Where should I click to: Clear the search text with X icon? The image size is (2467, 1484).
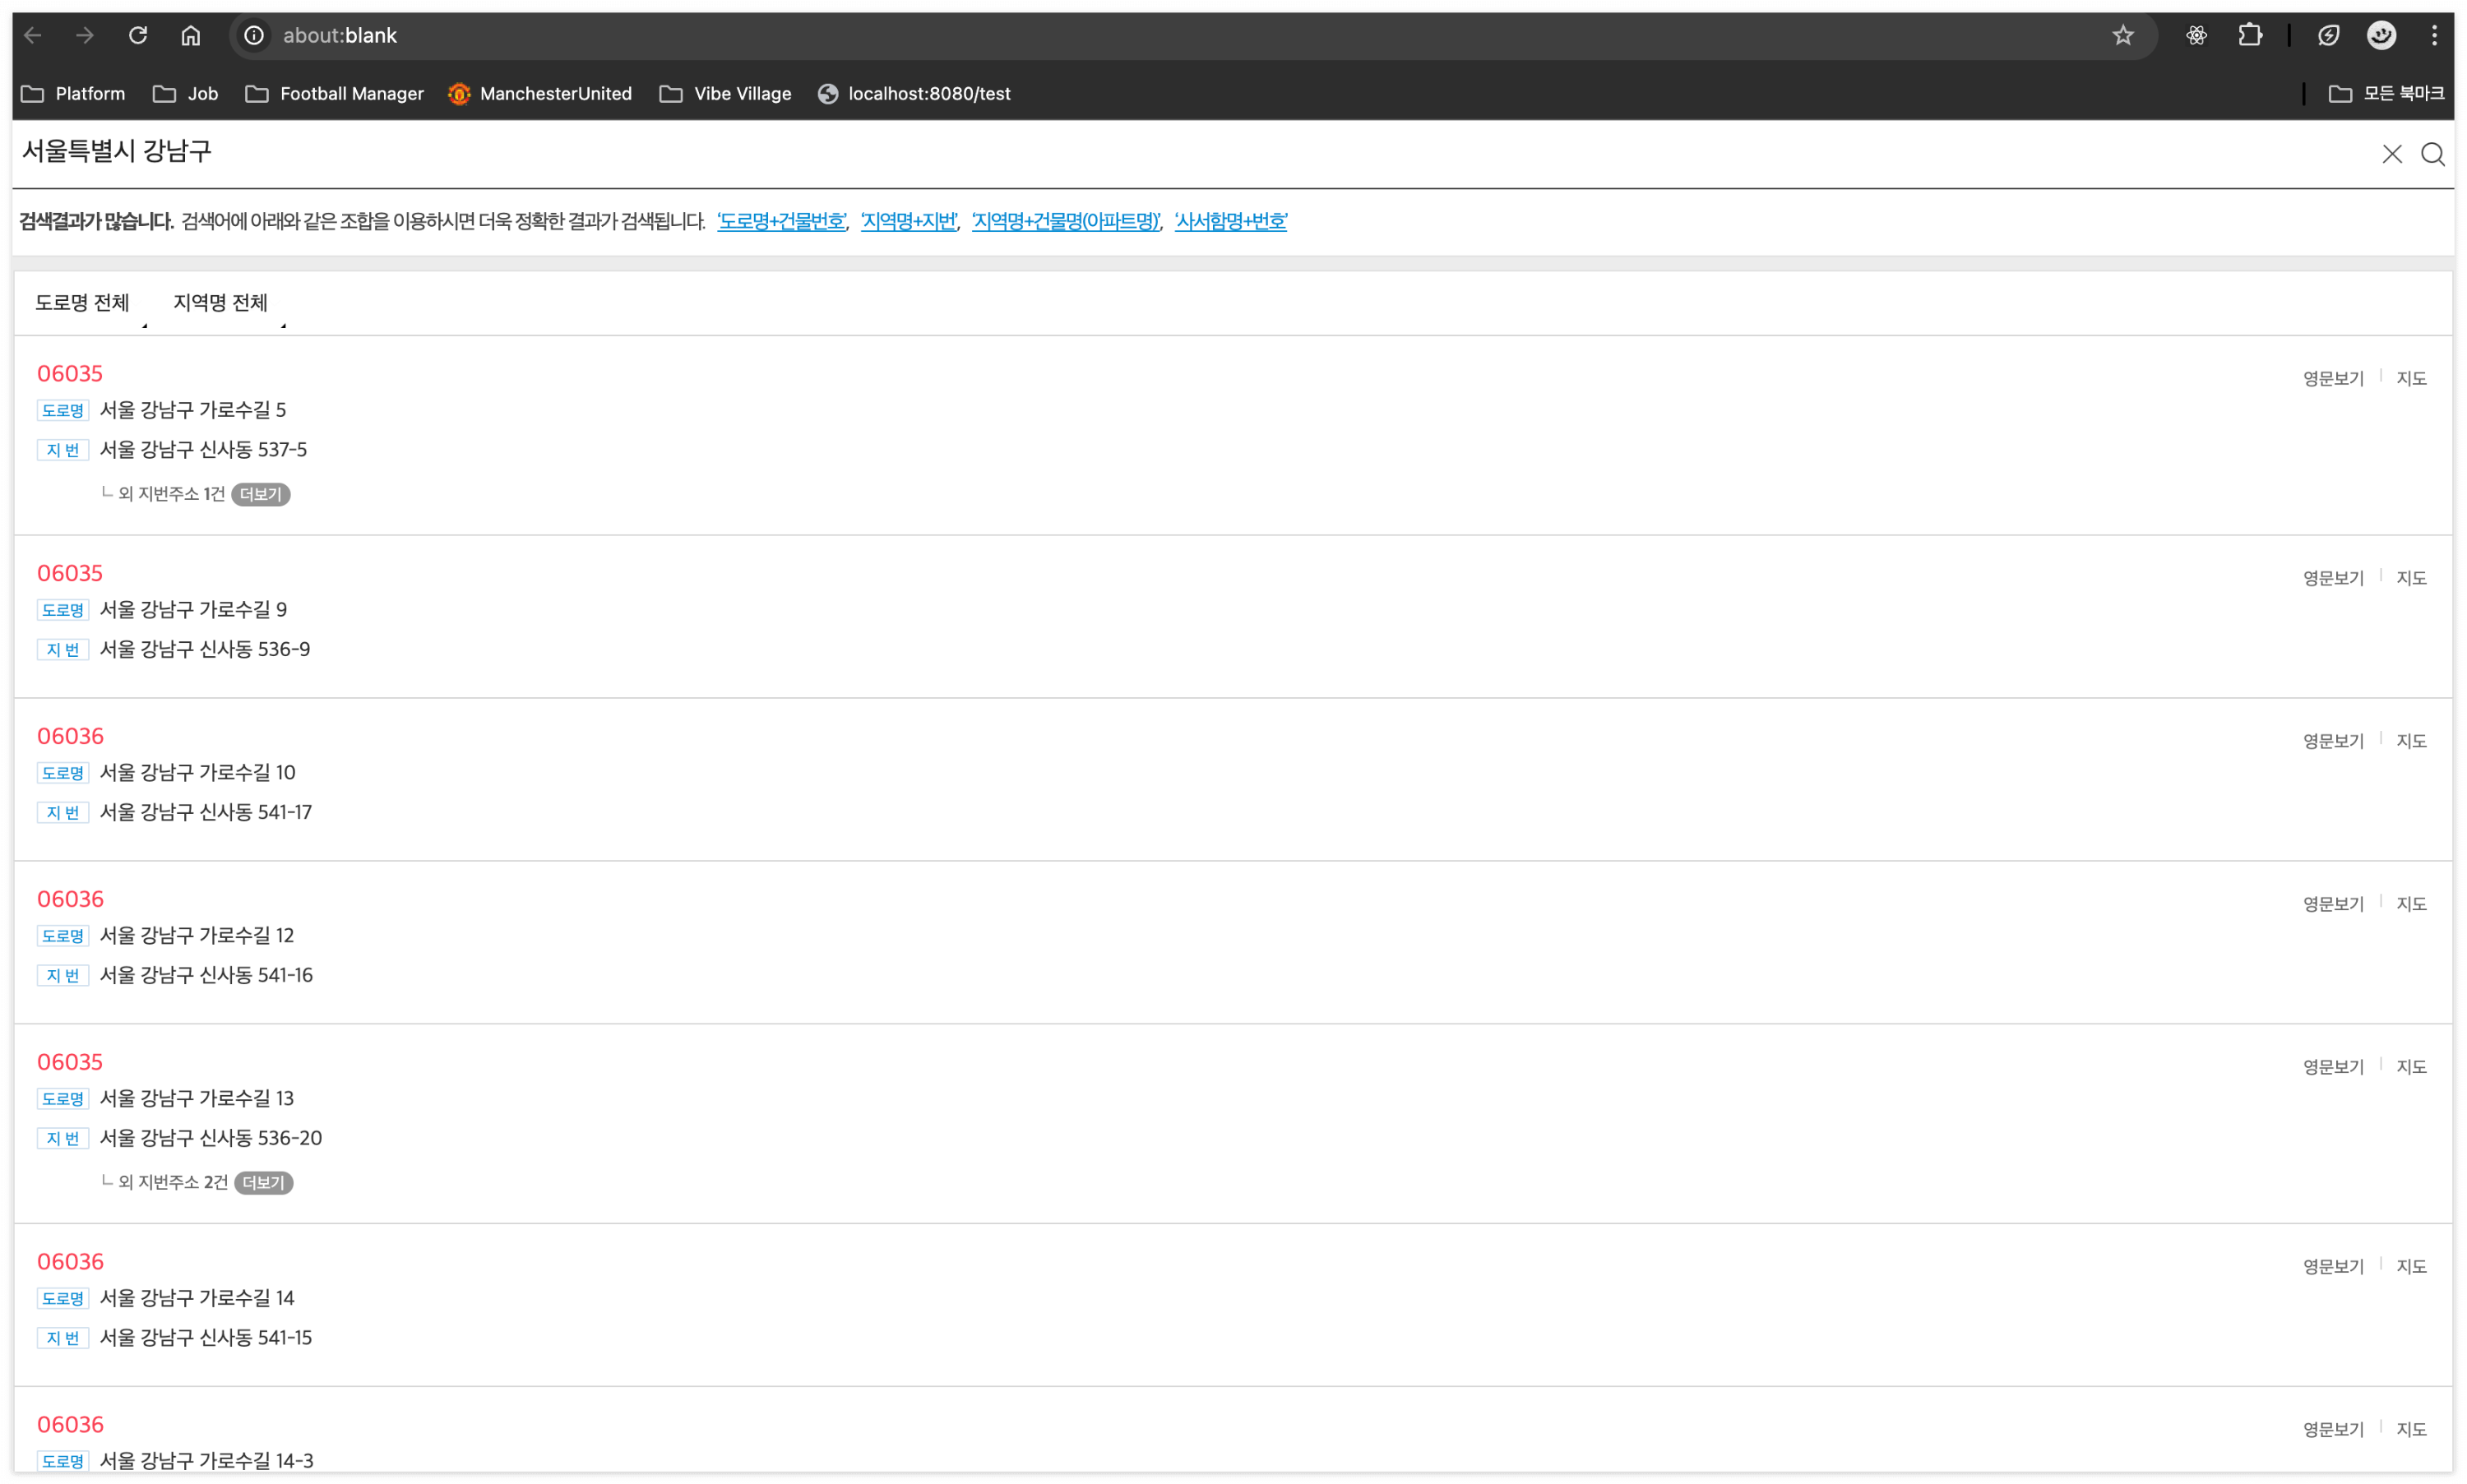(x=2391, y=154)
